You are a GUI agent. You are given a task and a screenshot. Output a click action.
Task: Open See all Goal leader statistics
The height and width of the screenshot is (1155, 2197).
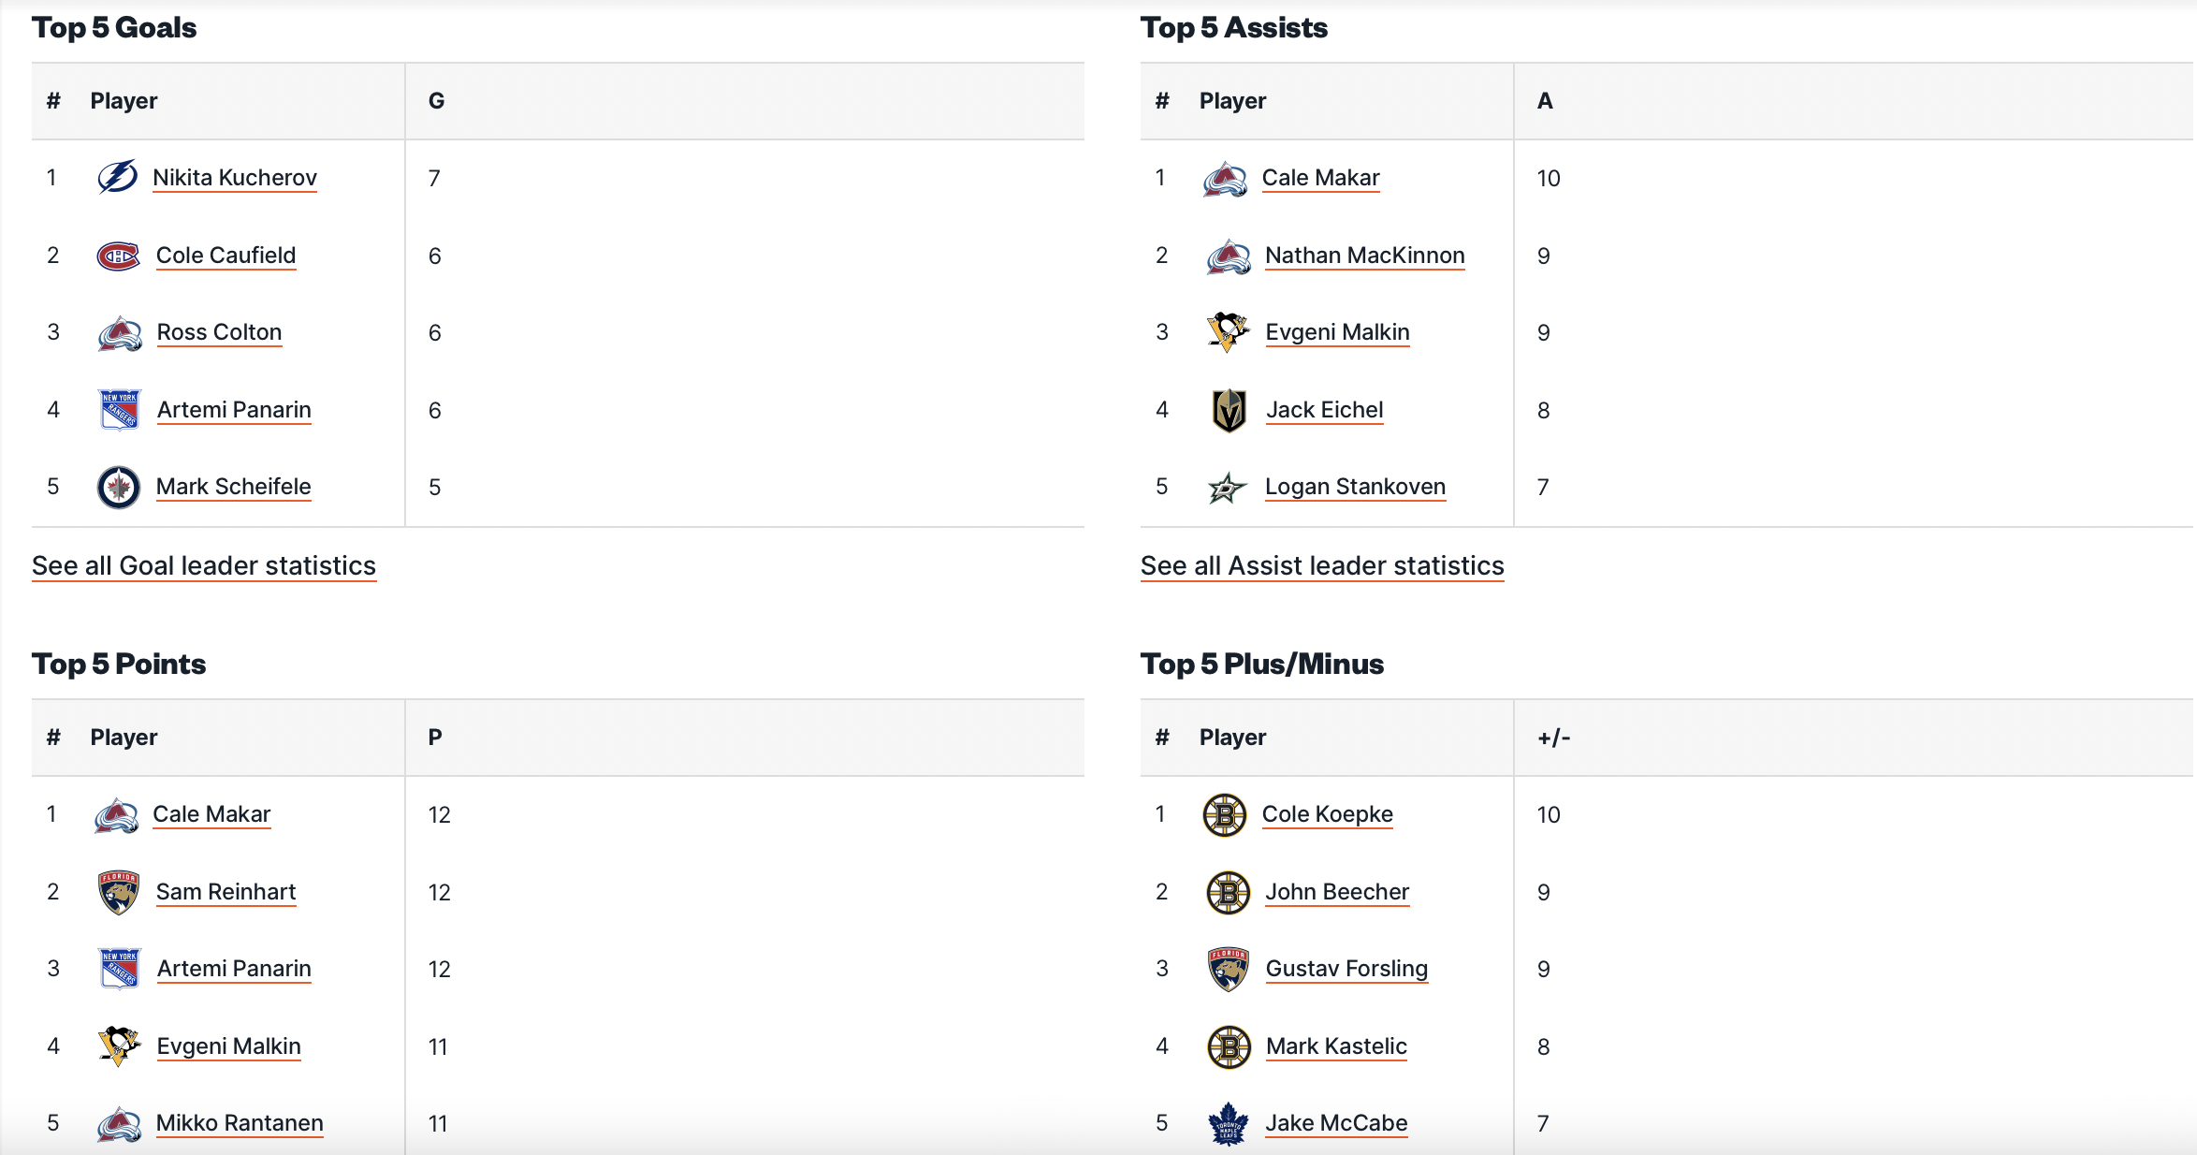pos(204,565)
